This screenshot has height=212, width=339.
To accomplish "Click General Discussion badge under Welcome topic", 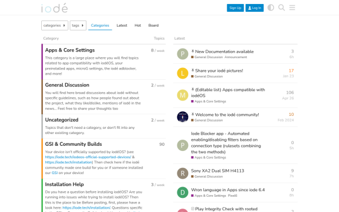I will coord(207,120).
